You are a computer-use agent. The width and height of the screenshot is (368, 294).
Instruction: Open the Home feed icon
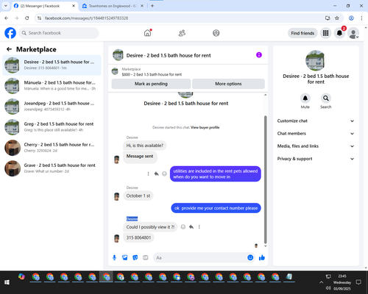click(147, 33)
